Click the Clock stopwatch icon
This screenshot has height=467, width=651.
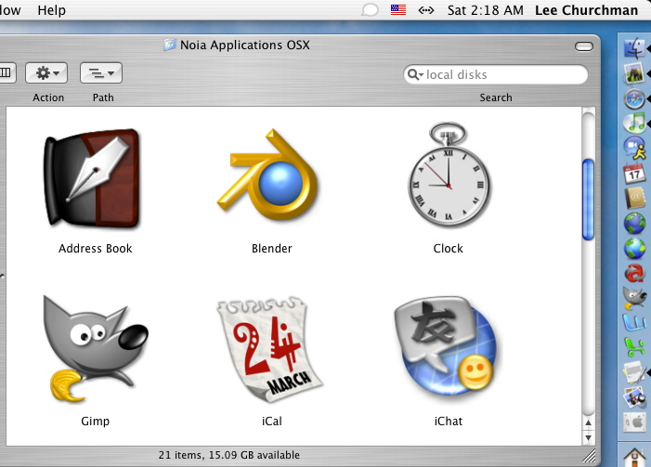click(x=448, y=176)
